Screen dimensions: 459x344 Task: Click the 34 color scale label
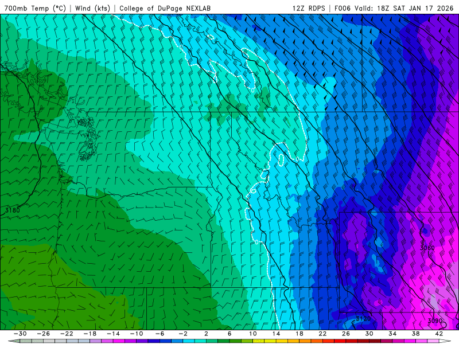[392, 334]
